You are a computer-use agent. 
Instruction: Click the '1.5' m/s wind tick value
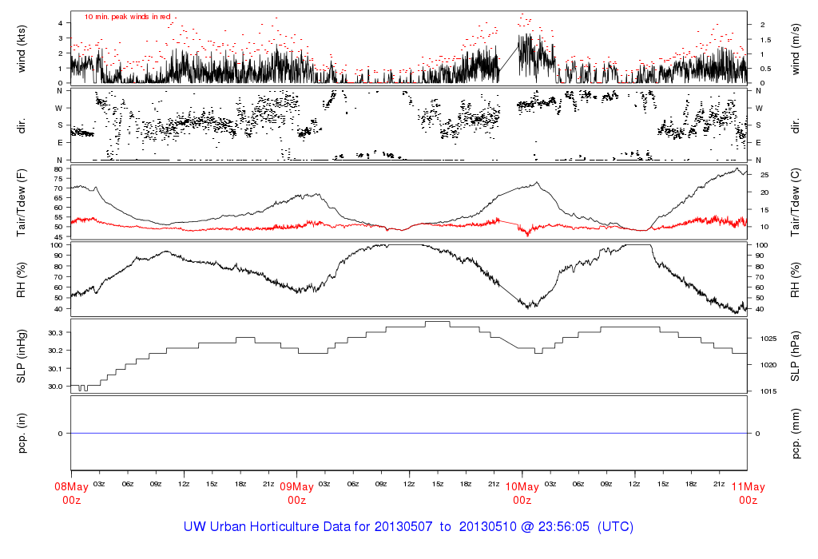point(765,40)
